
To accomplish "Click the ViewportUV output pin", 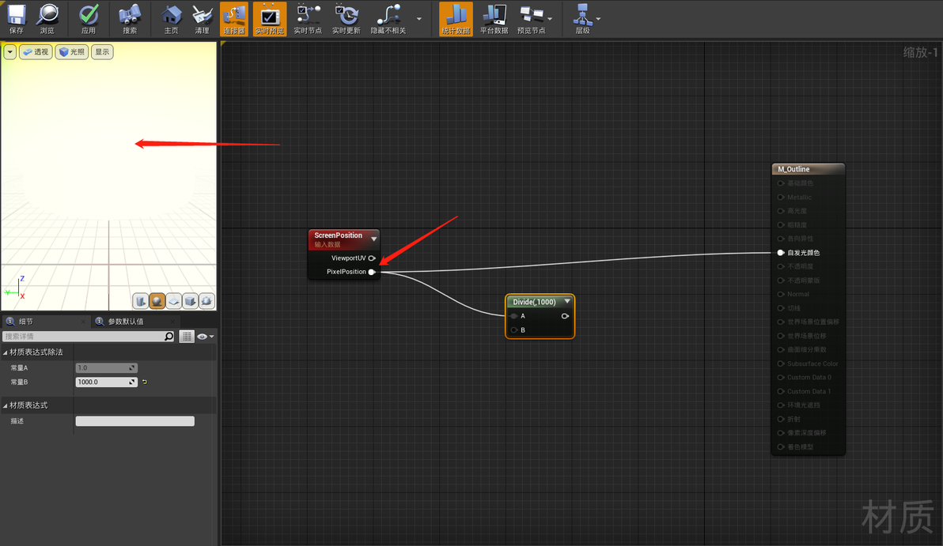I will click(372, 258).
